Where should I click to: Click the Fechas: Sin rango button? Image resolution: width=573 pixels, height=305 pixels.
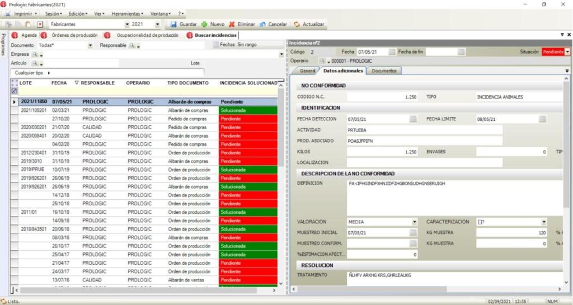pos(248,45)
